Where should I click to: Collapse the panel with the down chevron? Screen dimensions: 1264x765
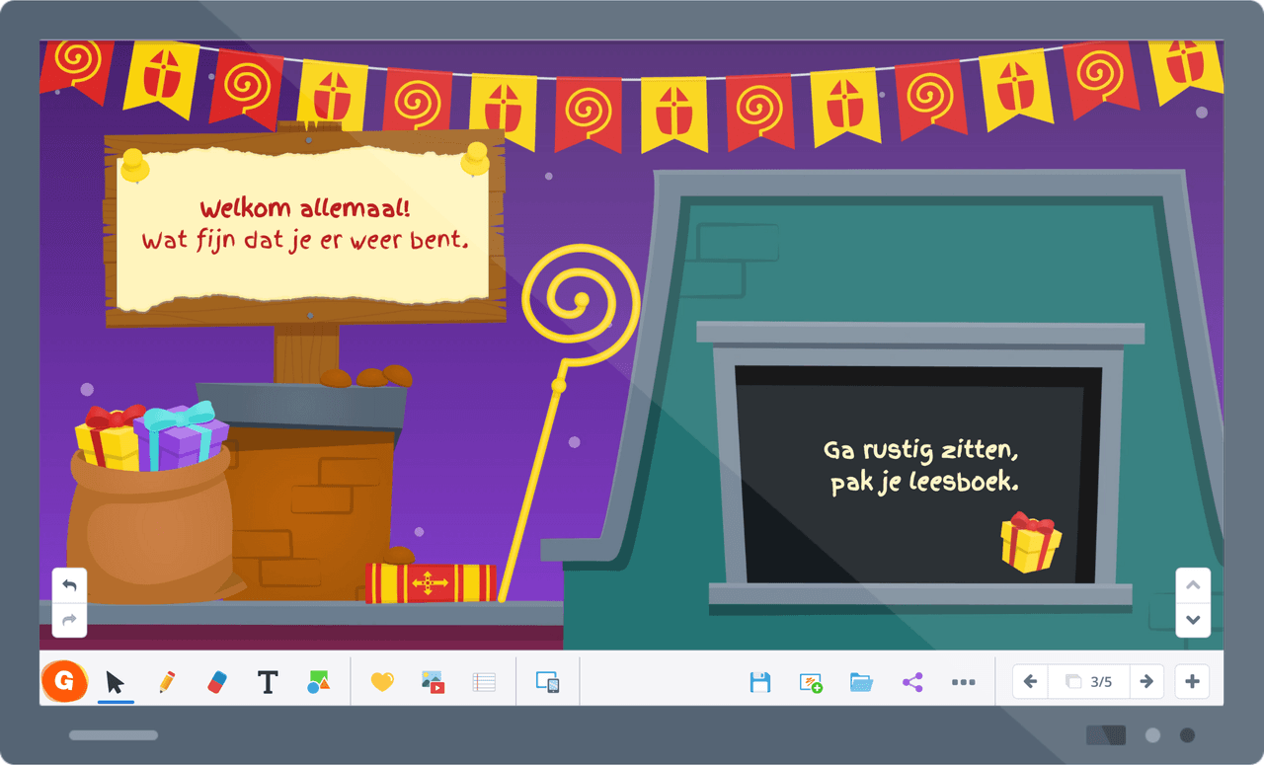[1193, 620]
